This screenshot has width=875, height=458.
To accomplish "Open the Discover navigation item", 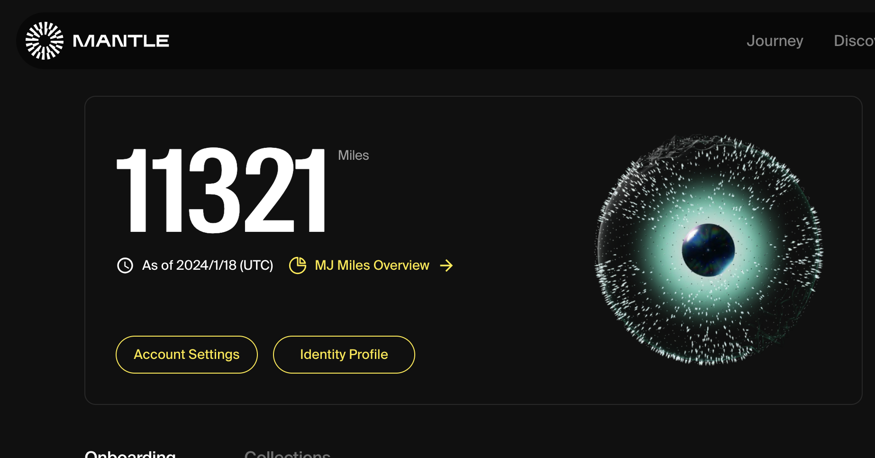I will [x=854, y=41].
